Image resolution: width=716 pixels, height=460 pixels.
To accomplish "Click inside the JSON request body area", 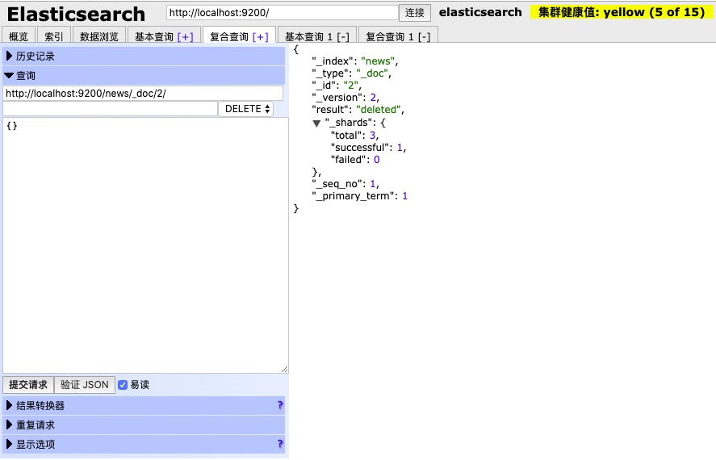I will [145, 245].
